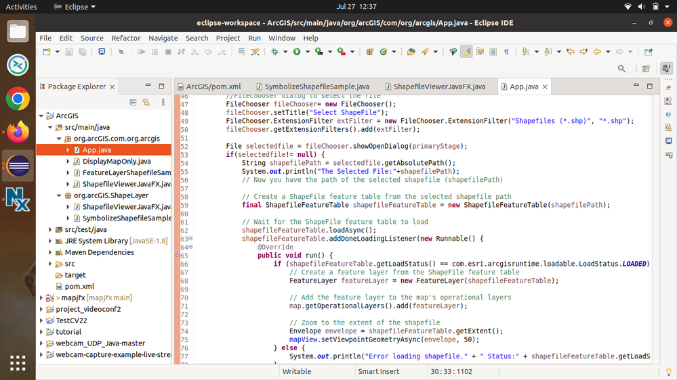Click the Save icon in toolbar
Viewport: 677px width, 380px height.
coord(70,52)
